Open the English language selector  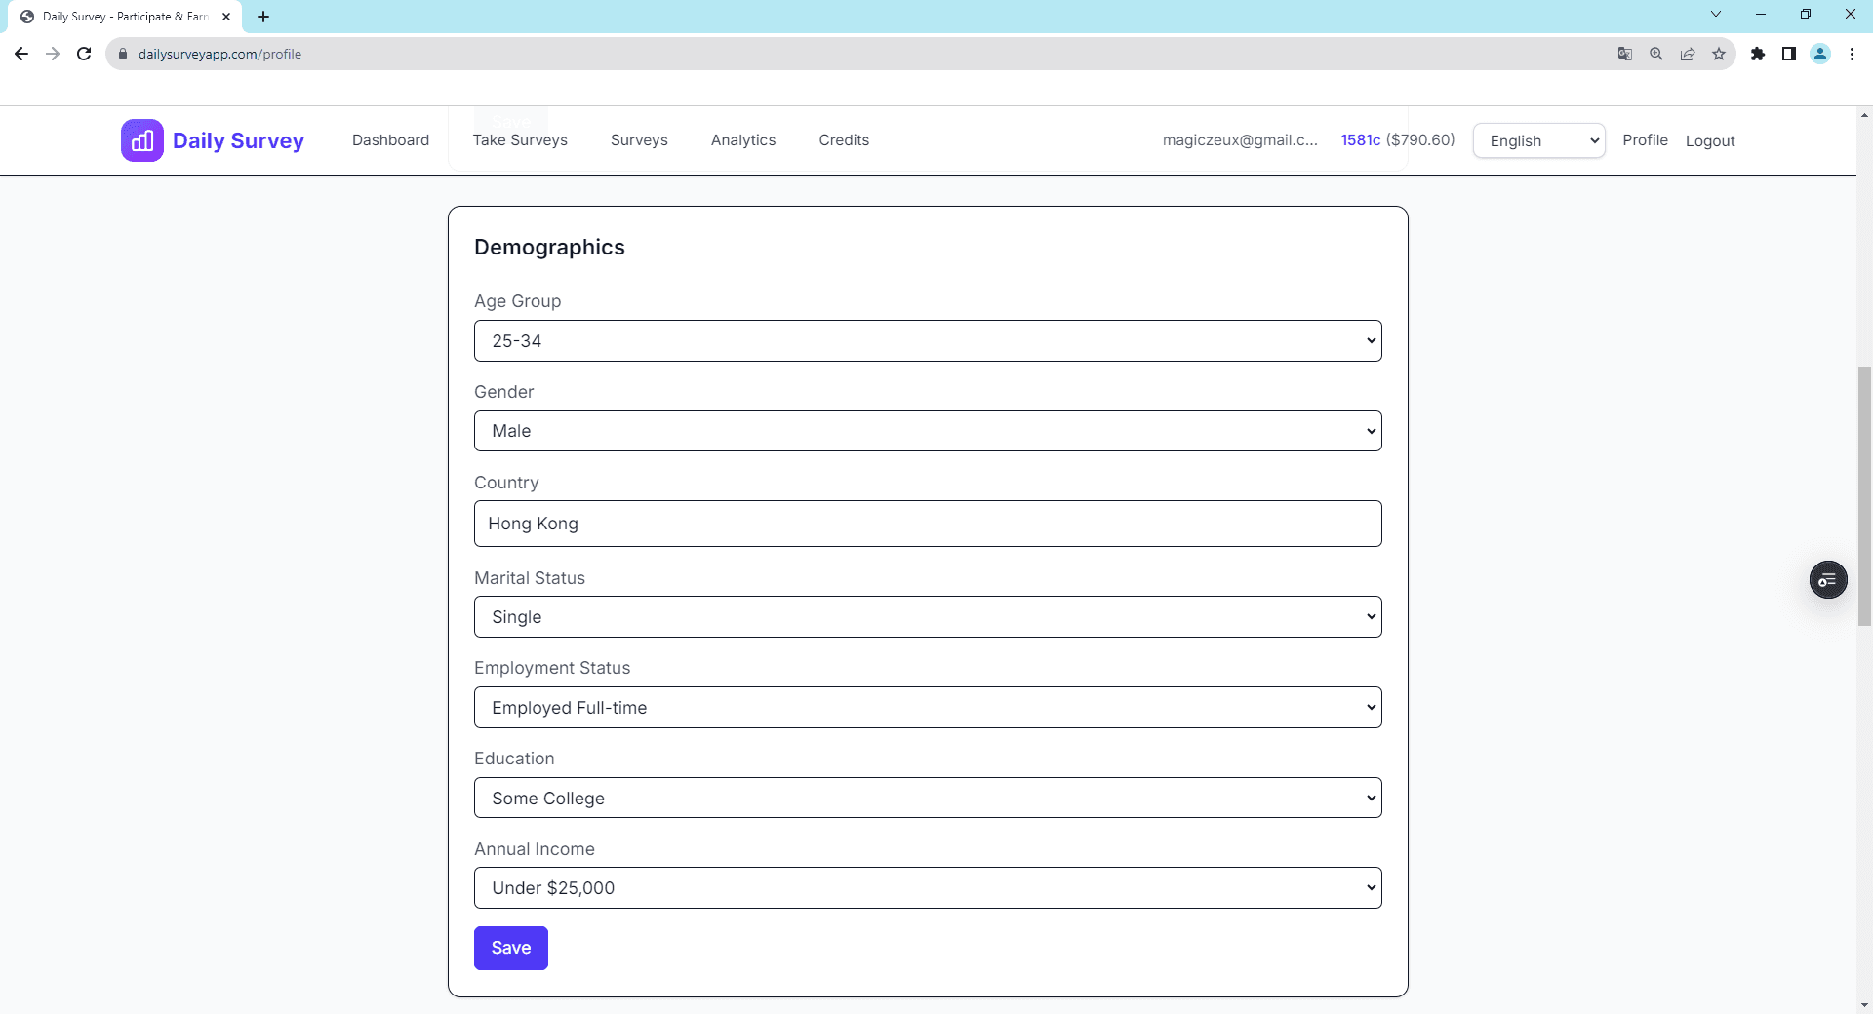(1538, 139)
